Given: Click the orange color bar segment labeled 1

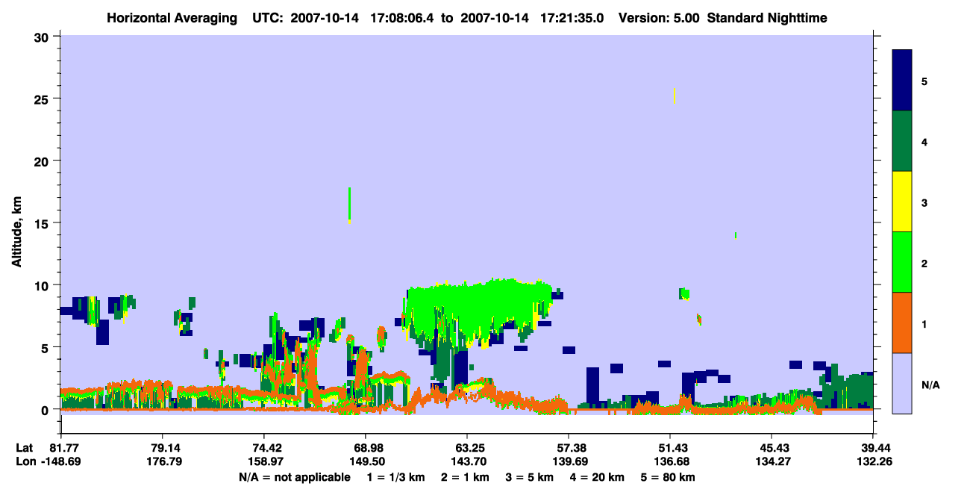Looking at the screenshot, I should [903, 323].
